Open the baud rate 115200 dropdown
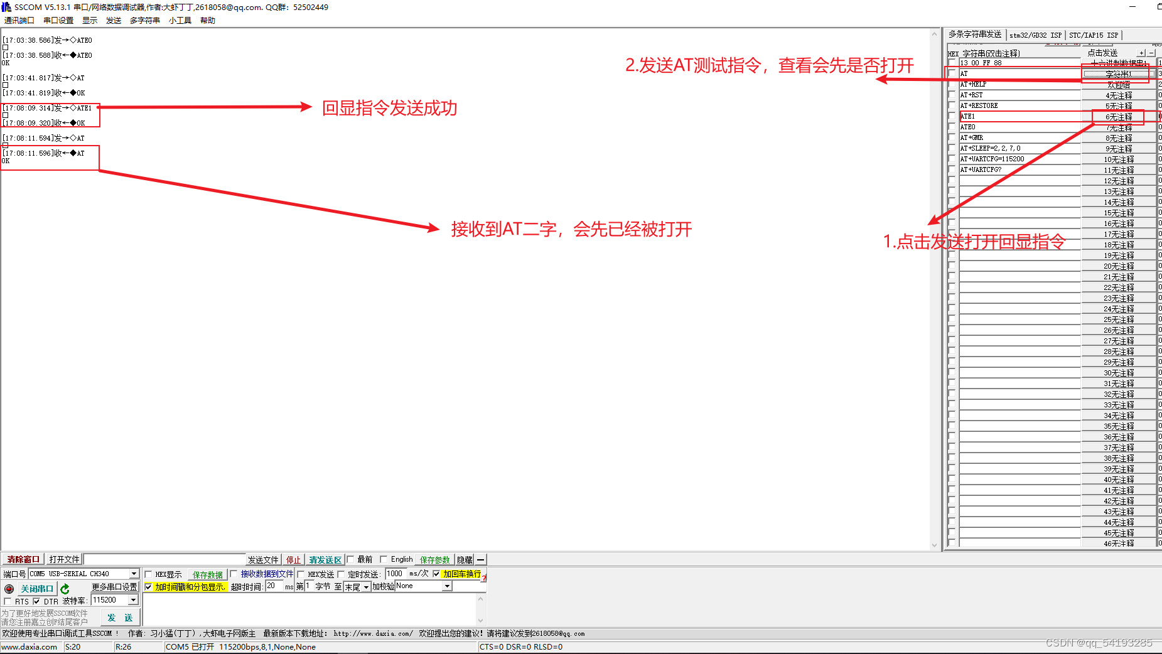Image resolution: width=1162 pixels, height=654 pixels. (x=133, y=600)
